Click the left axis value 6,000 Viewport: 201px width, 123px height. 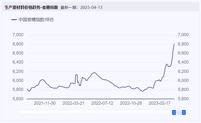coord(18,80)
